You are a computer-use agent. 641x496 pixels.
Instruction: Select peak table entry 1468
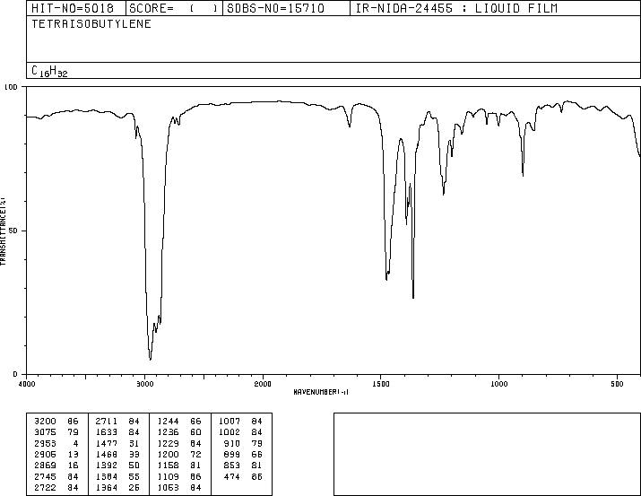107,454
